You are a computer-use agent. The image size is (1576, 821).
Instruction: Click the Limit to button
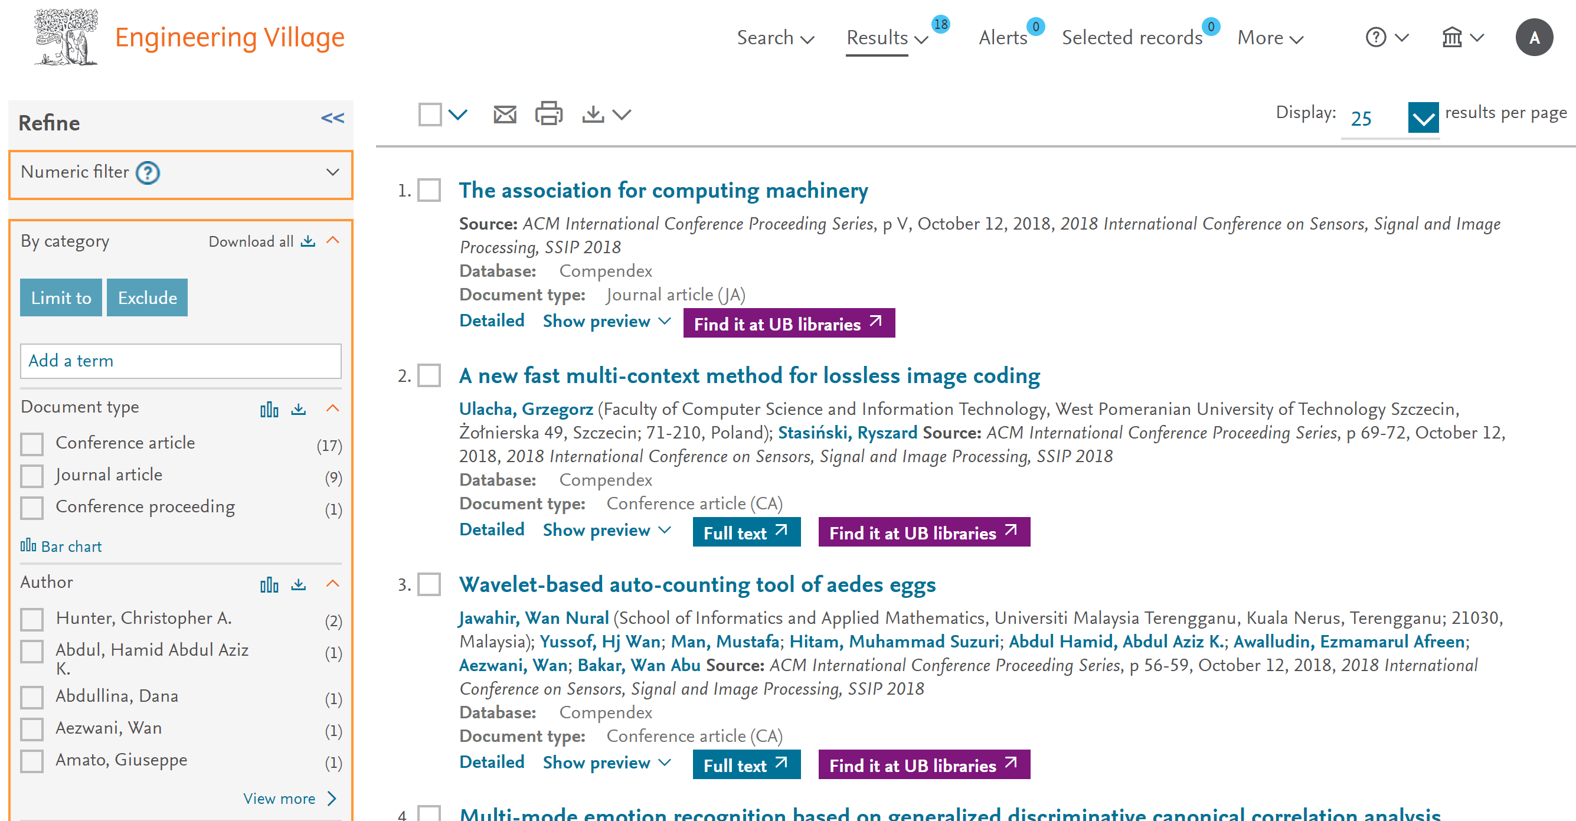point(61,298)
